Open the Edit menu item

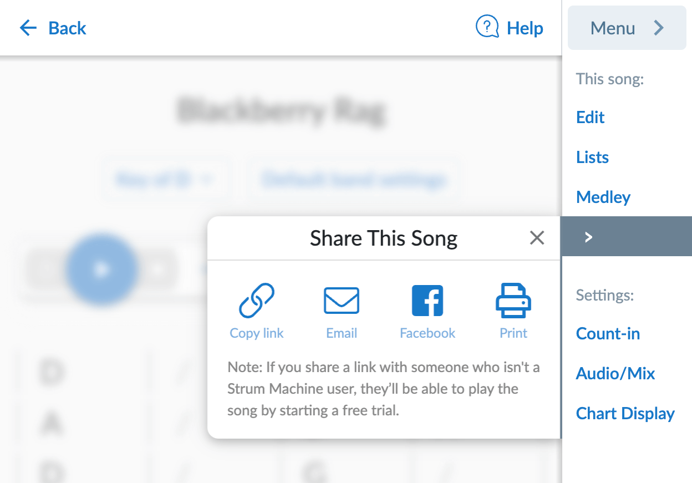pyautogui.click(x=590, y=117)
